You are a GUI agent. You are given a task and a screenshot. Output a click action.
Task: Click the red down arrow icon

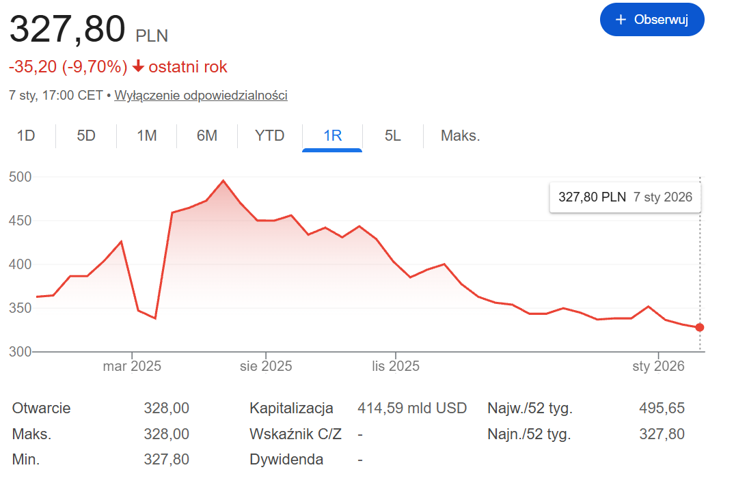point(138,66)
